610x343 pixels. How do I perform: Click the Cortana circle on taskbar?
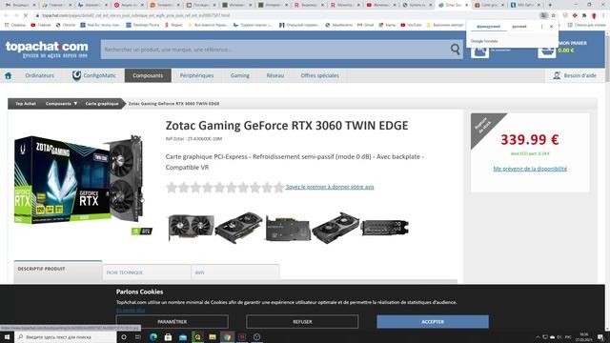point(124,336)
